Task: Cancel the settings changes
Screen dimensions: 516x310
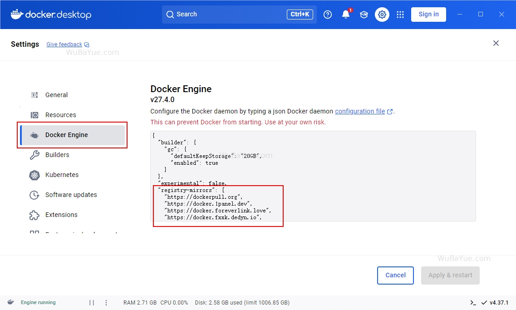Action: 395,275
